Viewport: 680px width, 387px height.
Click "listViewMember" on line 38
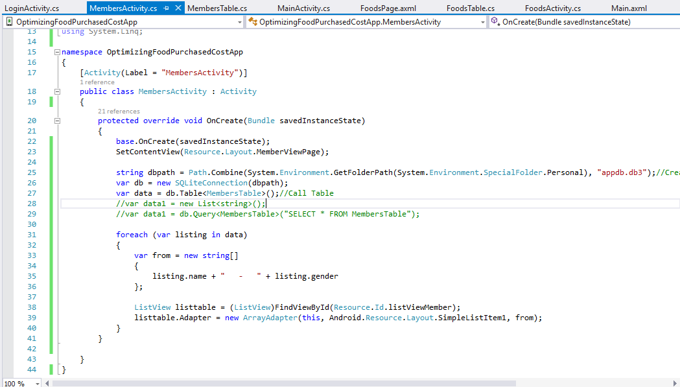tap(420, 307)
